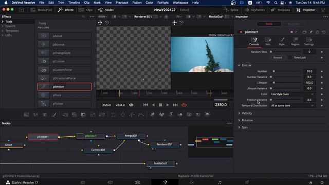
Task: Add Text 3D tool from toolbar
Action: pos(171,114)
